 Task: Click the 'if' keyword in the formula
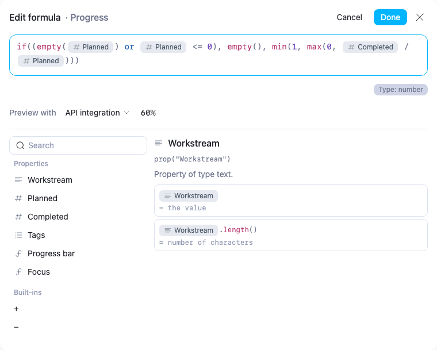coord(21,47)
